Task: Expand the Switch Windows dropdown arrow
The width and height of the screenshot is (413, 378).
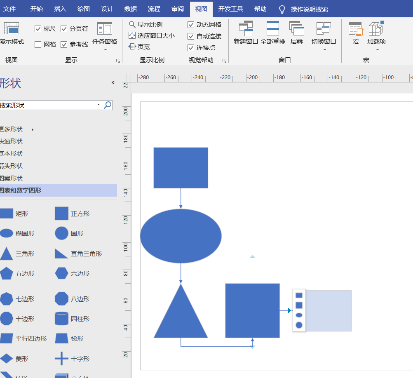Action: [x=324, y=50]
